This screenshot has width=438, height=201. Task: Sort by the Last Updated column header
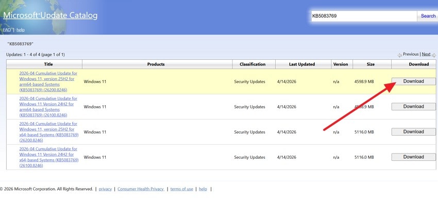(x=301, y=64)
